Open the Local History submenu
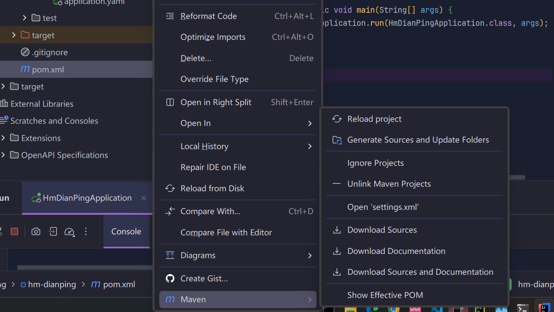 pyautogui.click(x=238, y=146)
